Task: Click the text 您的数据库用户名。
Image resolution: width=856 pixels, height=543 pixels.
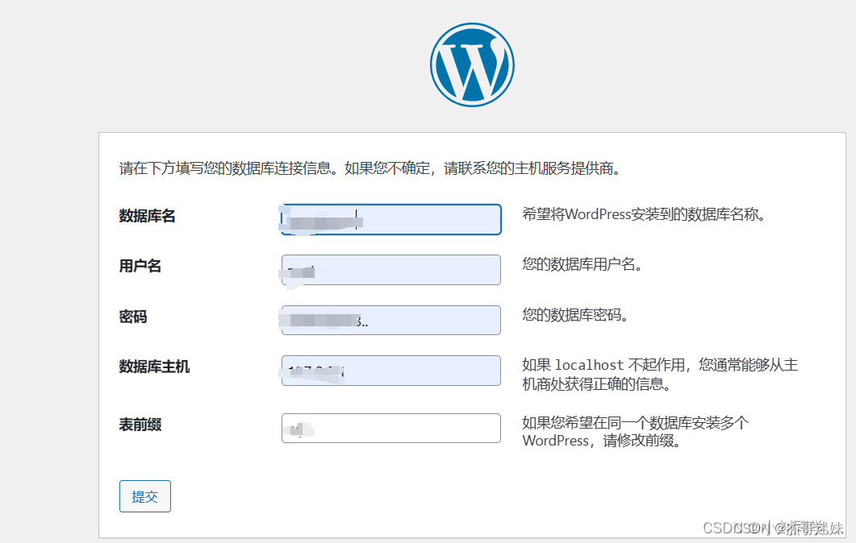Action: point(583,264)
